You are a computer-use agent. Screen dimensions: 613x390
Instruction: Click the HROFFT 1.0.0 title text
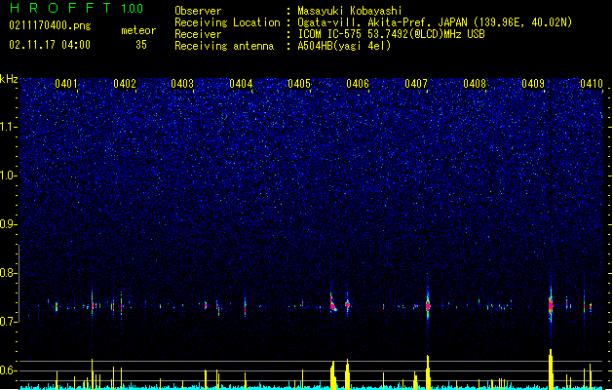[76, 8]
